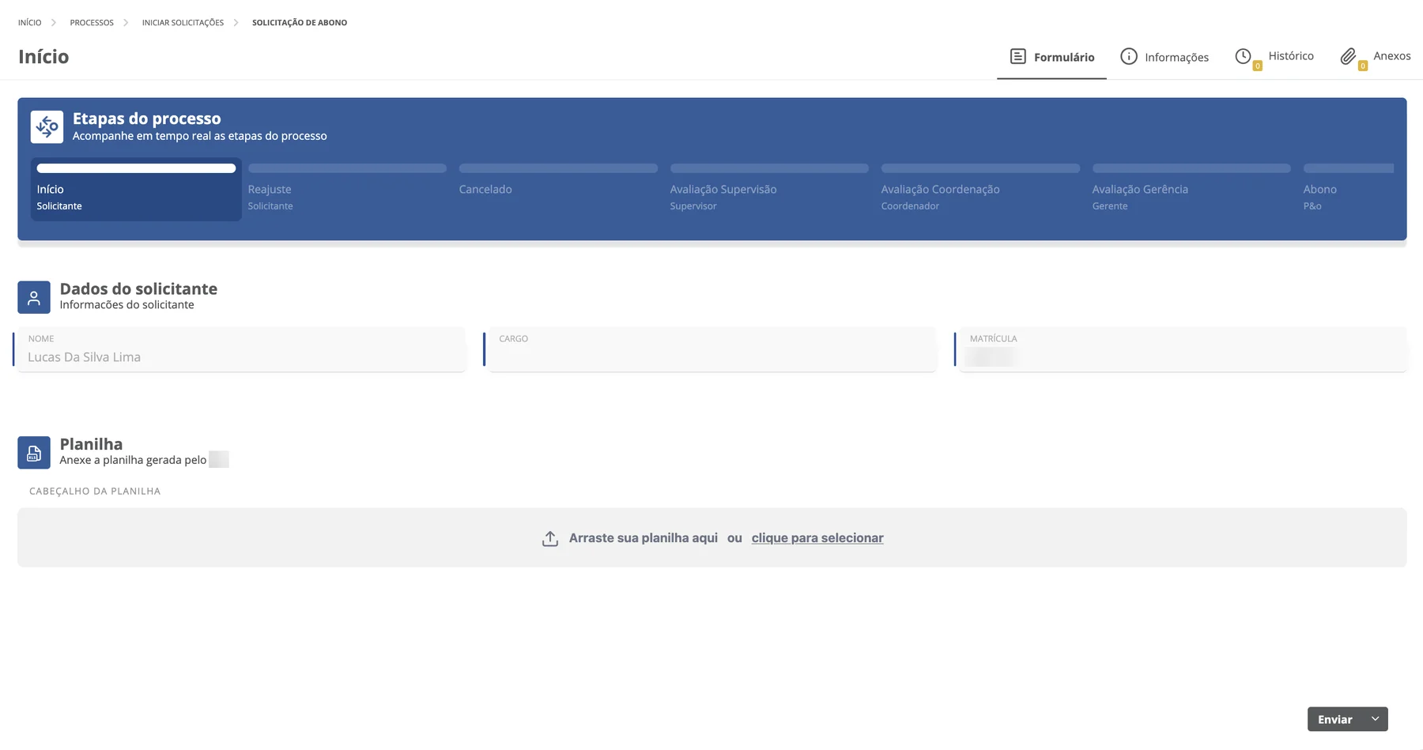Viewport: 1423px width, 750px height.
Task: Click the Início step progress bar
Action: 136,168
